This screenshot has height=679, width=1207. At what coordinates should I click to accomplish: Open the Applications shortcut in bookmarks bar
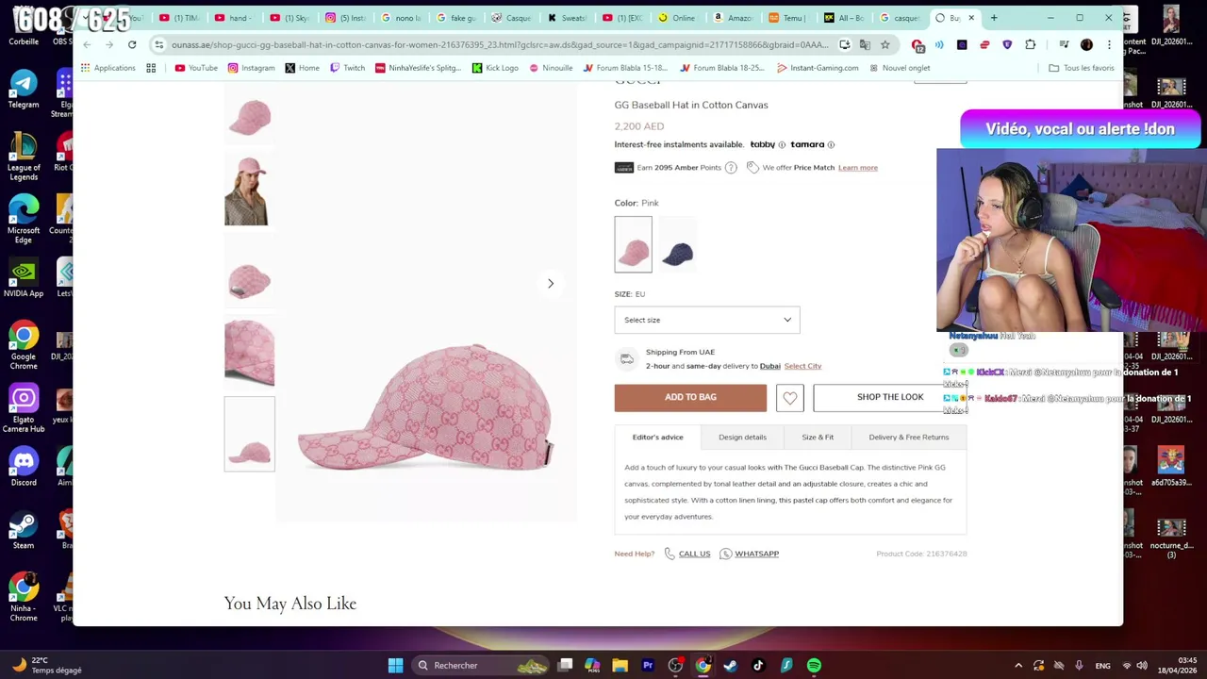107,68
